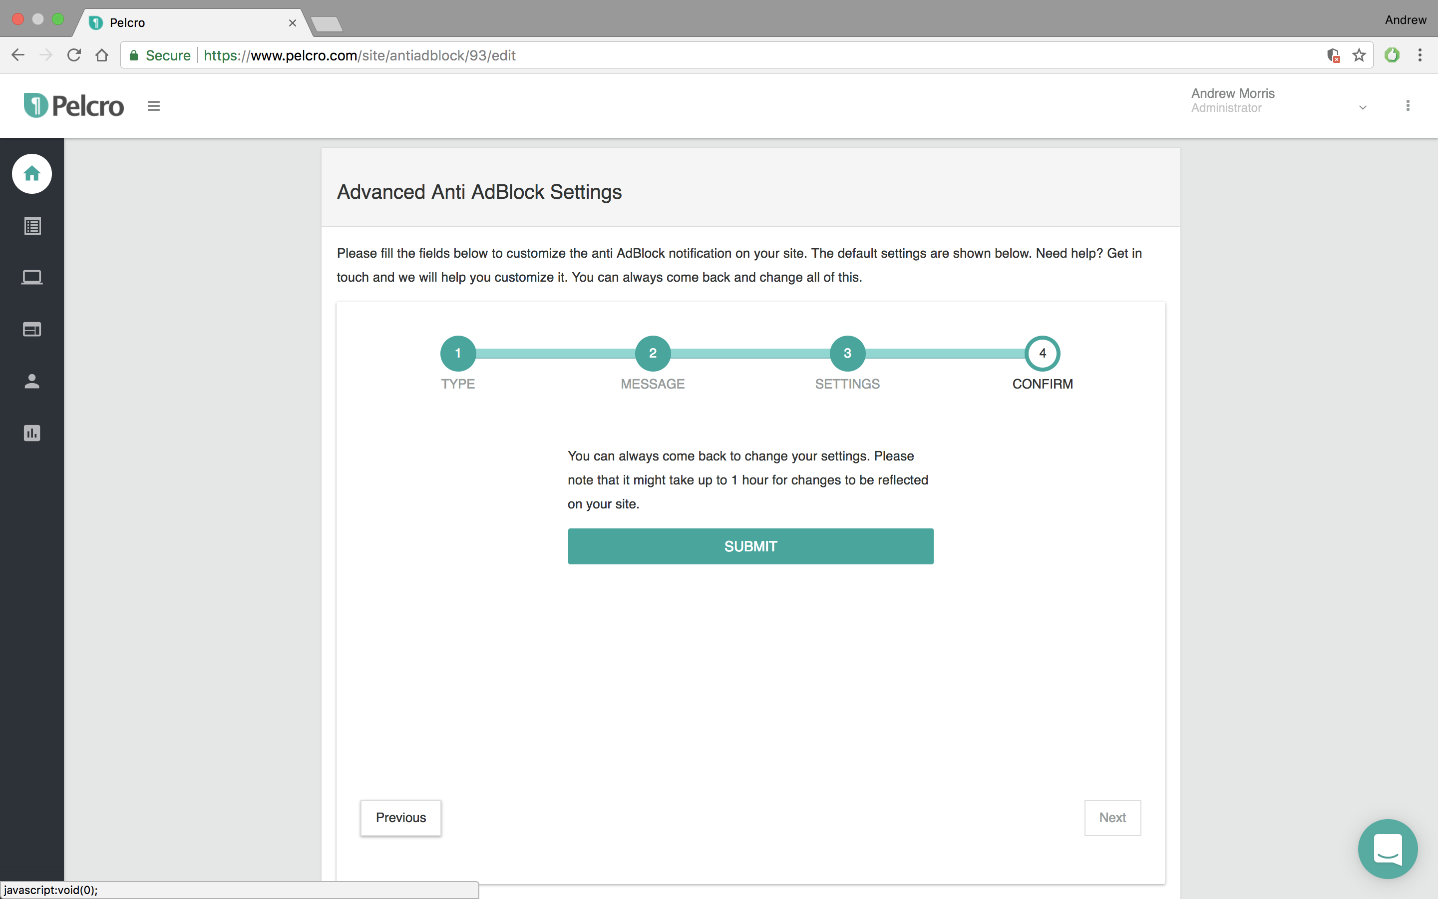
Task: Open the bar chart analytics icon
Action: point(32,433)
